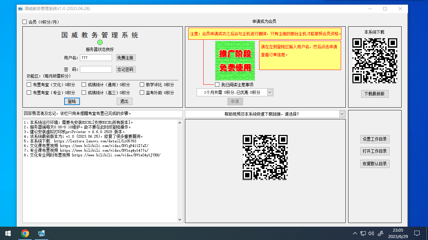Viewport: 428px width, 240px height.
Task: Expand the 1个月共需 subscription dropdown
Action: (270, 92)
